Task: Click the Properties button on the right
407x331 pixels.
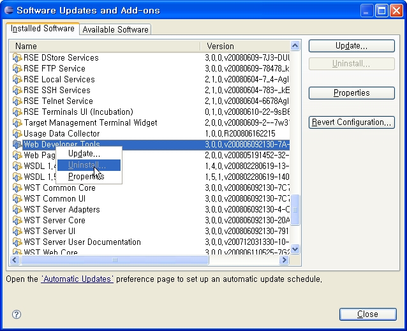Action: point(352,93)
